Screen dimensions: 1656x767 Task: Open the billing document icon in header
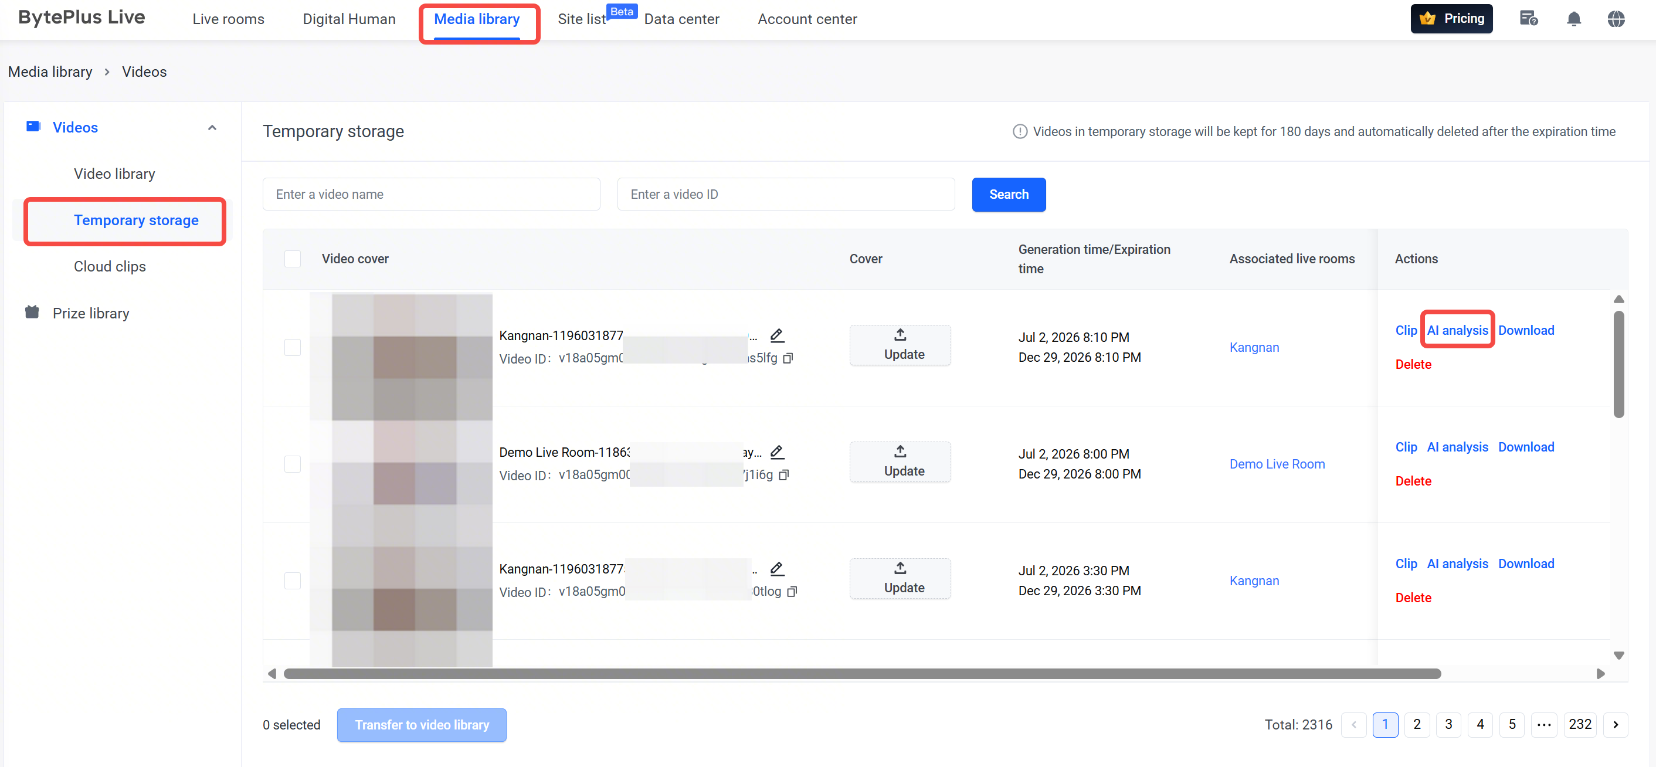point(1528,19)
